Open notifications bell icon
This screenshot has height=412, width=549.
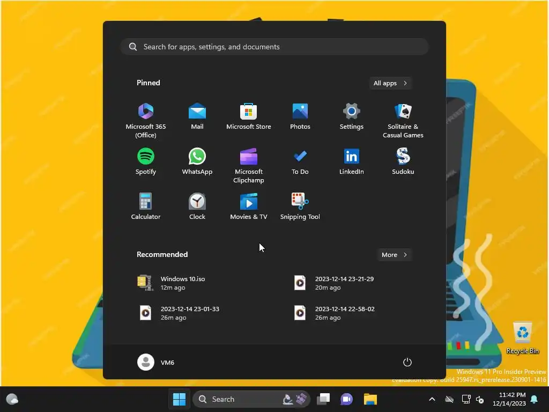pos(535,399)
